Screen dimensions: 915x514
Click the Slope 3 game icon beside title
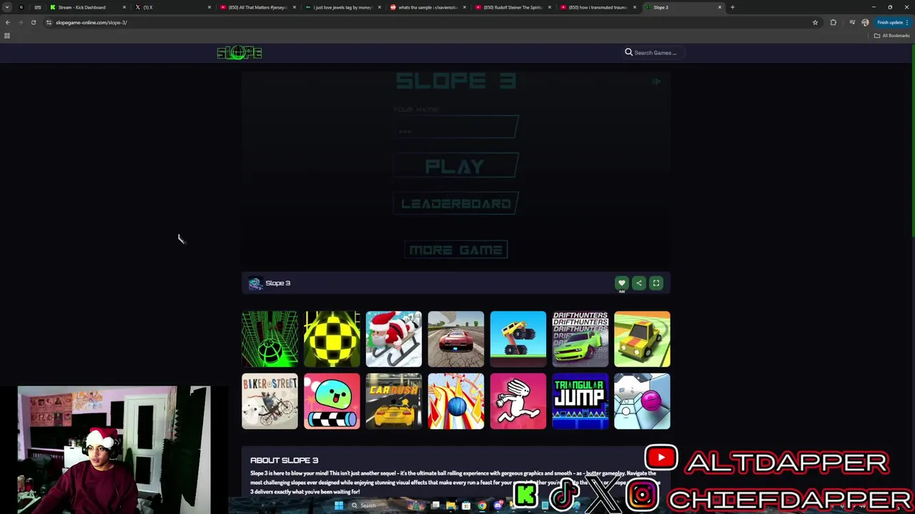click(255, 283)
